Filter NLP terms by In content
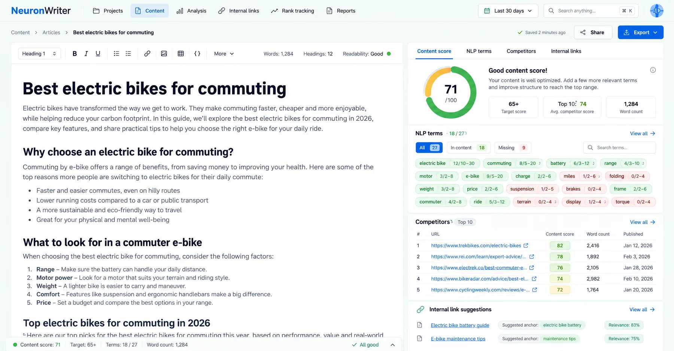The height and width of the screenshot is (351, 674). click(x=468, y=148)
